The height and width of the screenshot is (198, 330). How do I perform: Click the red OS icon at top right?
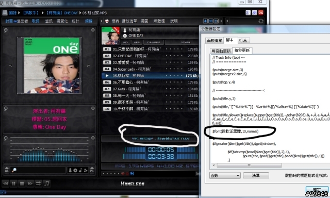click(x=261, y=12)
